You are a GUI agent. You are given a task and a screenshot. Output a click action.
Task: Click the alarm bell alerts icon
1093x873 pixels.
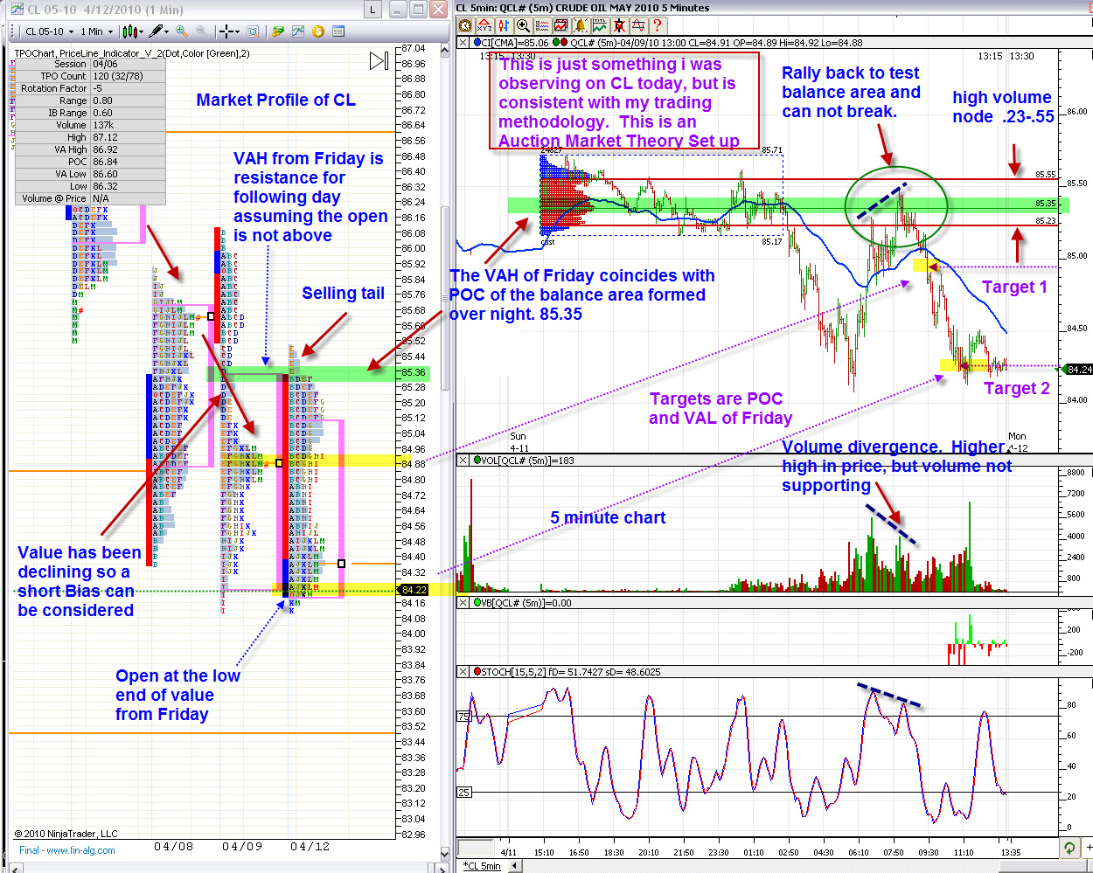[581, 25]
